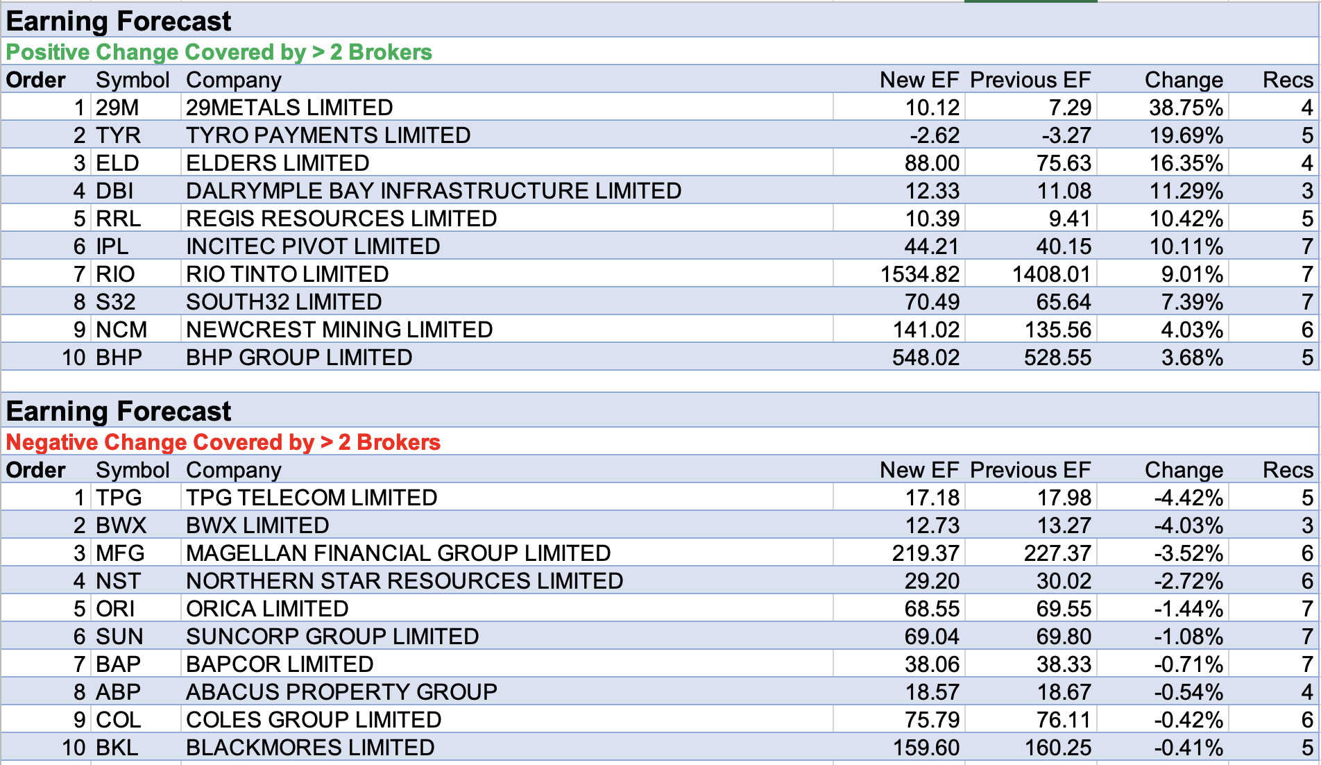Select the 38.75% change cell

(1185, 108)
